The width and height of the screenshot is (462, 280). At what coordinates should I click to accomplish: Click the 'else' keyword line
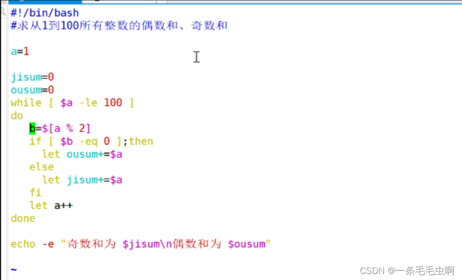coord(41,167)
